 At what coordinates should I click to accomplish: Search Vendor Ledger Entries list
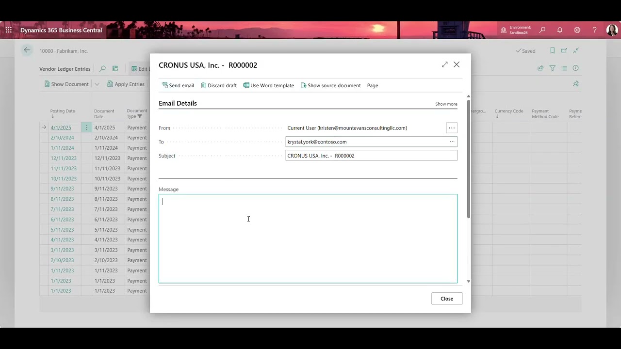102,69
